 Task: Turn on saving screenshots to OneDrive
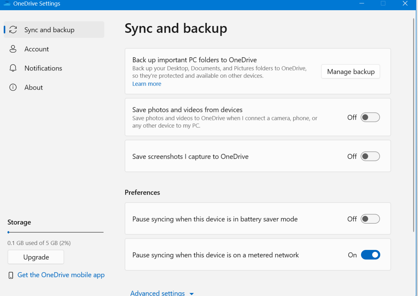point(370,156)
